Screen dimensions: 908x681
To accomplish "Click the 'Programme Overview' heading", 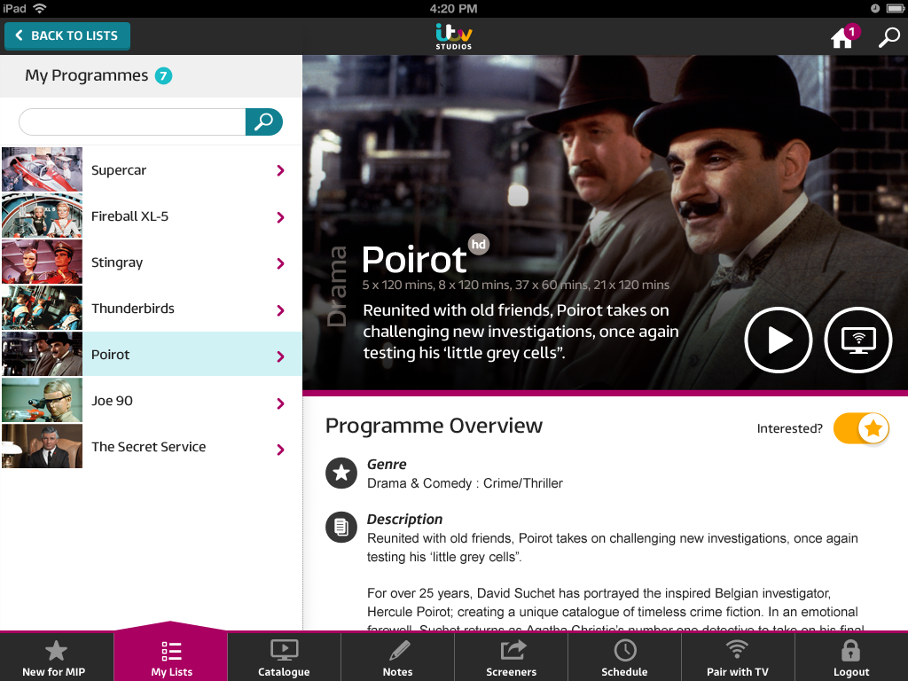I will point(434,426).
